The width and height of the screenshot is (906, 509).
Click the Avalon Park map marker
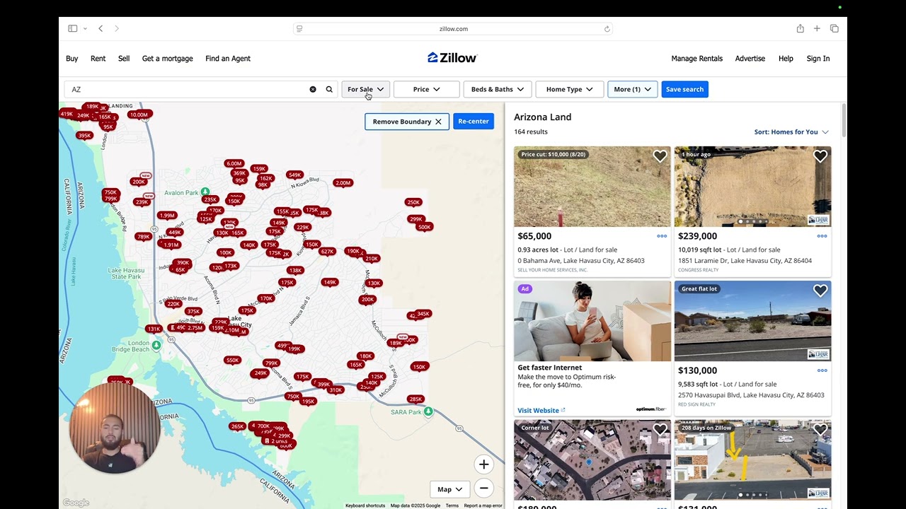[x=205, y=192]
